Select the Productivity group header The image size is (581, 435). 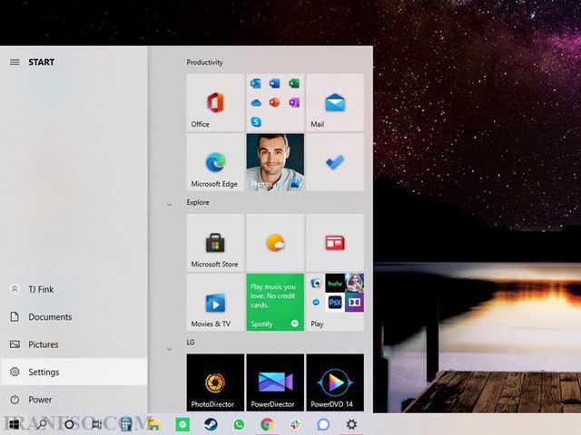tap(204, 63)
